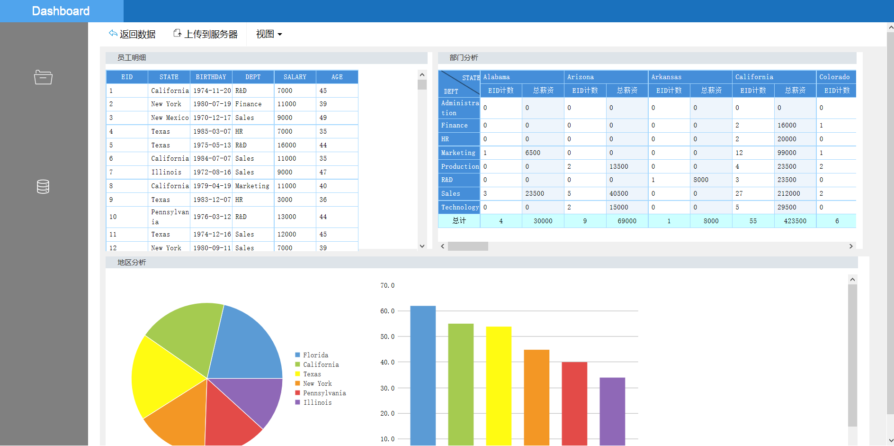Click the 总计 total row label
Image resolution: width=894 pixels, height=446 pixels.
459,221
